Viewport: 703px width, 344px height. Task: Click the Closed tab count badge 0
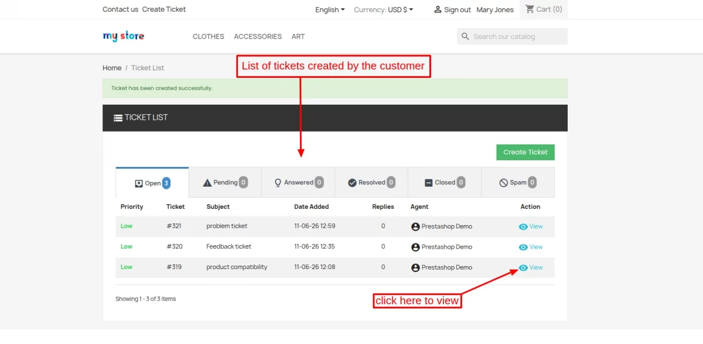pos(461,183)
